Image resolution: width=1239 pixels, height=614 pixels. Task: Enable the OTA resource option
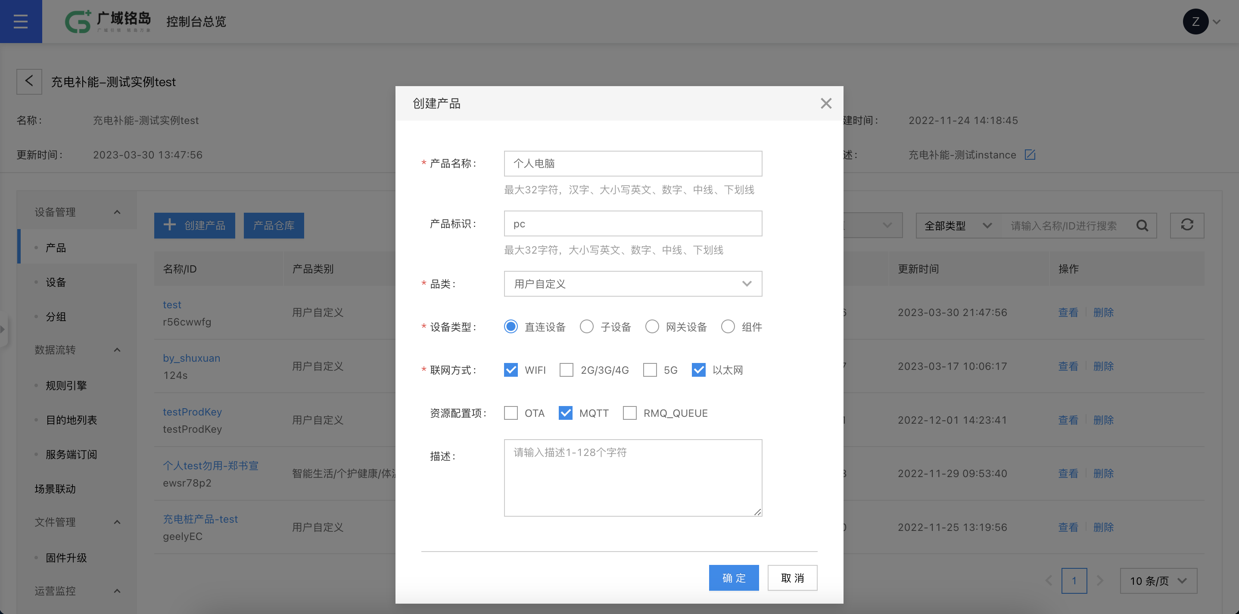511,413
